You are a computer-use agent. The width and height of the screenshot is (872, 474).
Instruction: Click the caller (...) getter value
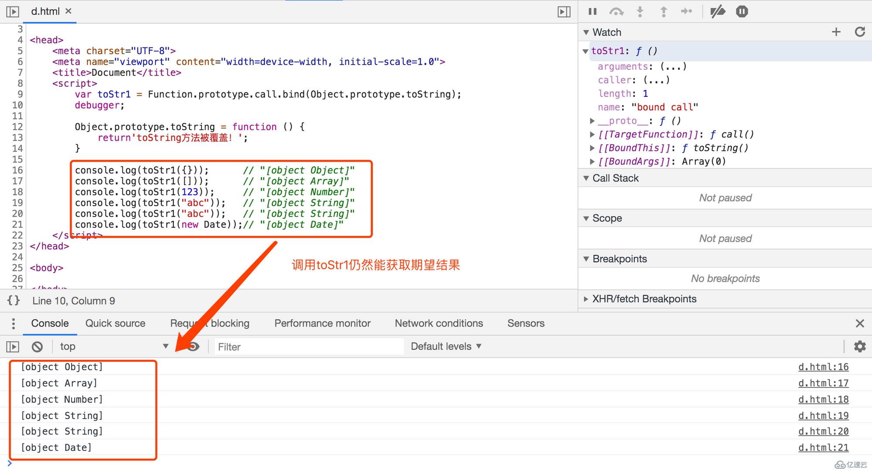click(656, 80)
